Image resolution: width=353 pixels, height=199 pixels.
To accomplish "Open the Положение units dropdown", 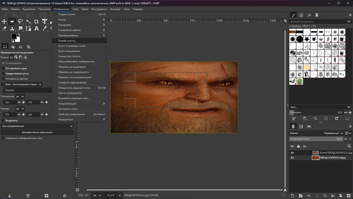I will (20, 96).
